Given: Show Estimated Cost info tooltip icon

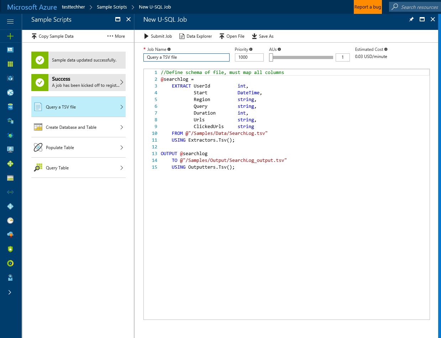Looking at the screenshot, I should click(x=386, y=49).
